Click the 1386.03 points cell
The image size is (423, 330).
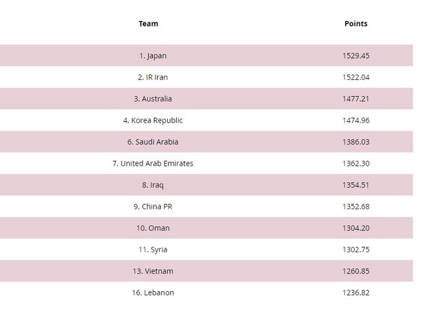point(355,142)
